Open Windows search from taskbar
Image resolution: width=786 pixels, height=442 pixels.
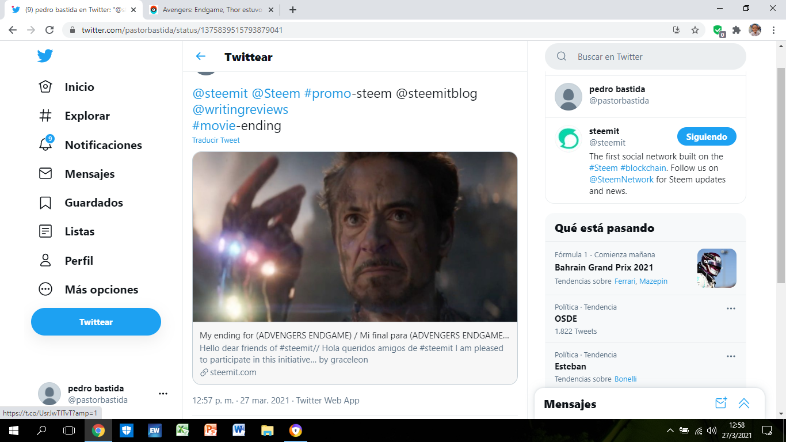click(41, 430)
